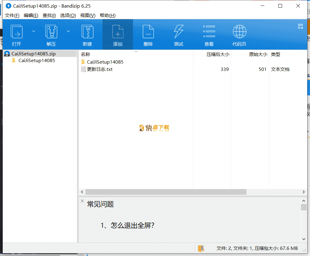The image size is (310, 256).
Task: Click preview pane scroll down arrow
Action: 304,239
